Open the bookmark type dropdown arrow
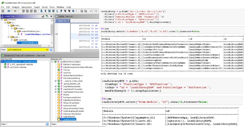Image resolution: width=245 pixels, height=127 pixels. click(76, 11)
